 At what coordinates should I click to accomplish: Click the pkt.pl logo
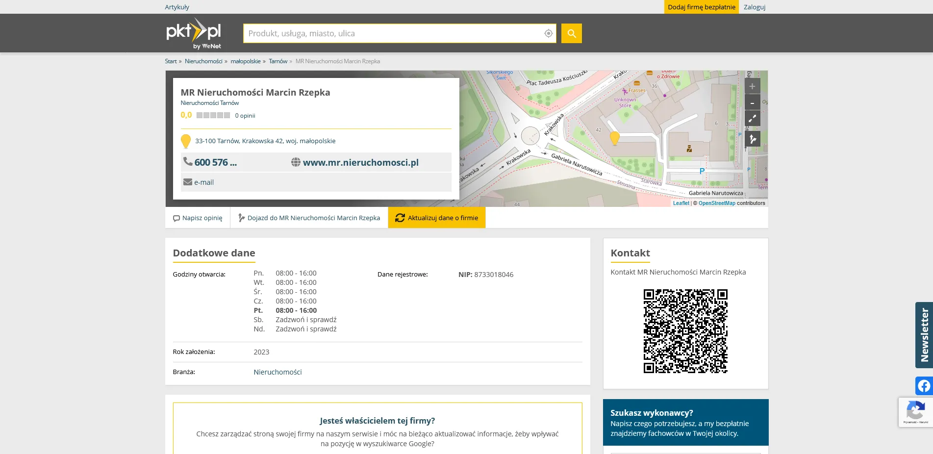194,33
